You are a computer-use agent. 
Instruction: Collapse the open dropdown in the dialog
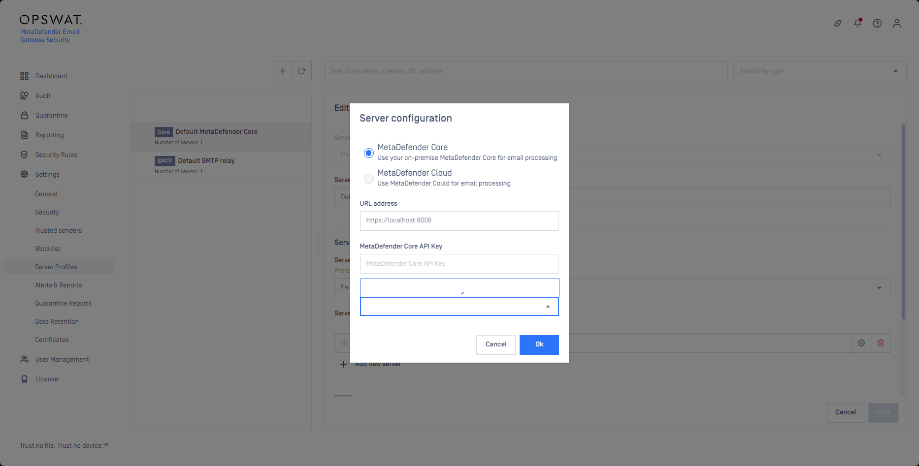548,307
